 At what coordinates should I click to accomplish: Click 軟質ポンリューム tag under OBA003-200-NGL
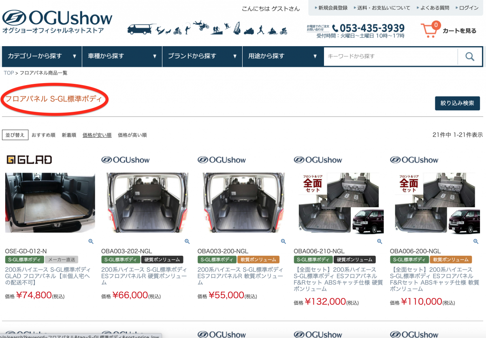coord(258,260)
